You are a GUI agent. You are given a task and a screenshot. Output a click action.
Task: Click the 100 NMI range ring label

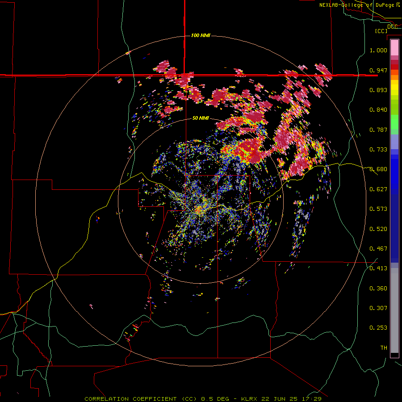point(201,35)
